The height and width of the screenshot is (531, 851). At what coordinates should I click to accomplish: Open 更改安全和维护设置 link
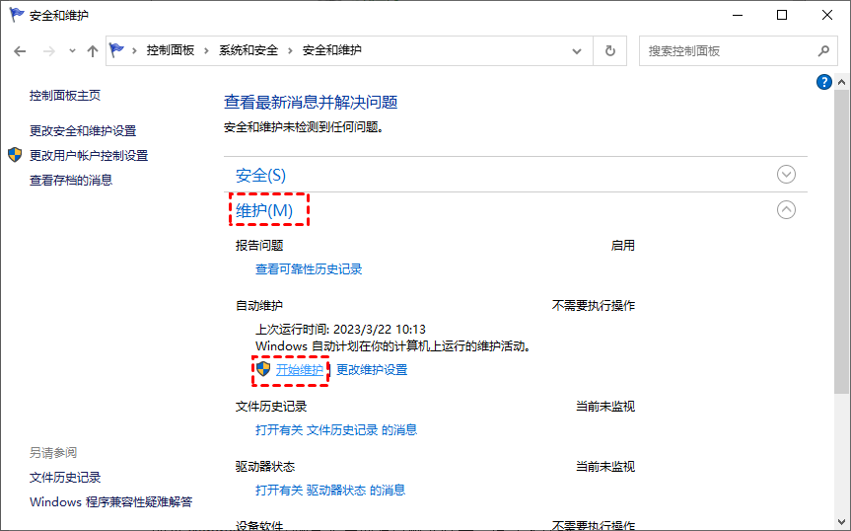tap(83, 131)
